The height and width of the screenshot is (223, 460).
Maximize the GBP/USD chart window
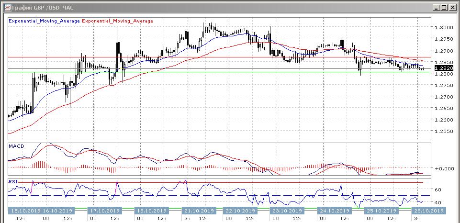point(444,8)
